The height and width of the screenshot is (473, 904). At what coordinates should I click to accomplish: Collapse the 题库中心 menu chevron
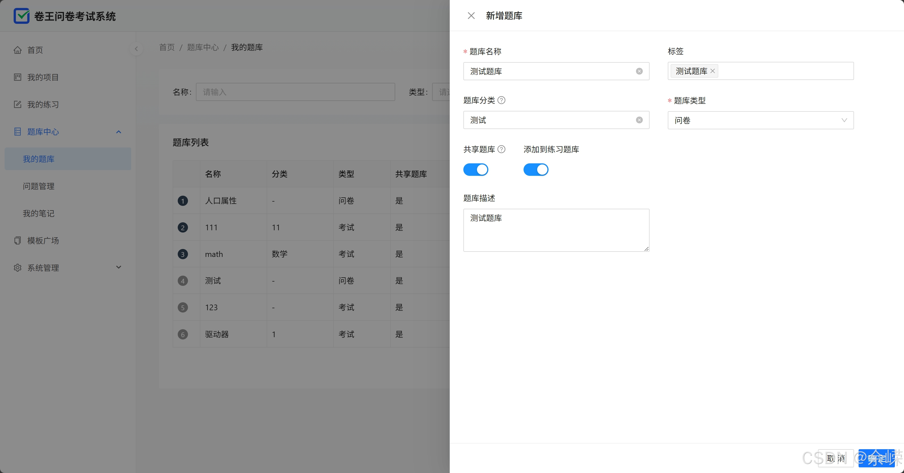(x=119, y=132)
